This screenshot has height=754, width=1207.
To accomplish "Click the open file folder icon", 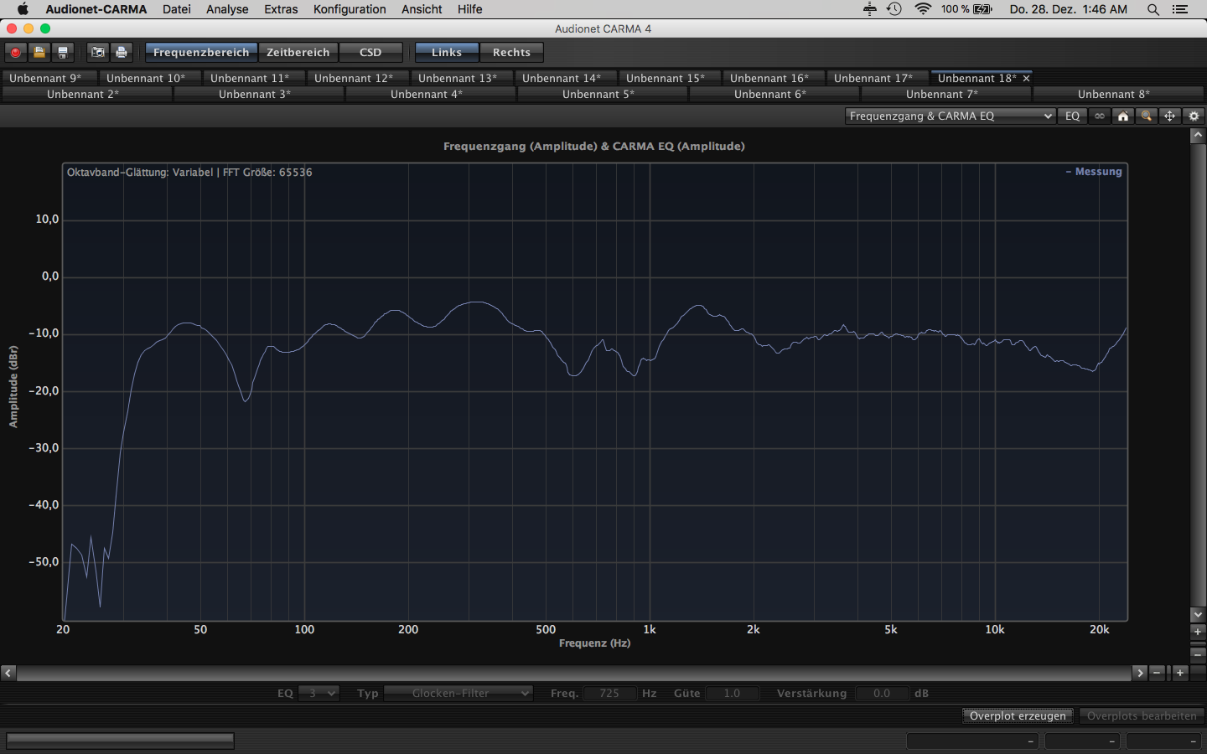I will point(39,52).
